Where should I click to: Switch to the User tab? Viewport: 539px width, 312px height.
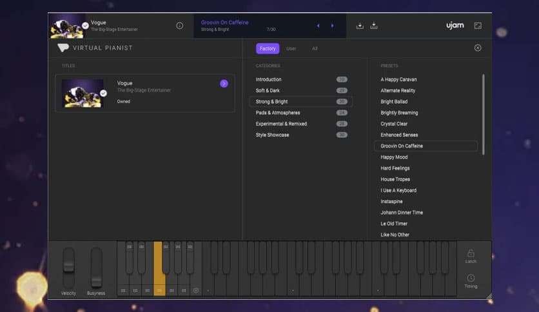291,48
